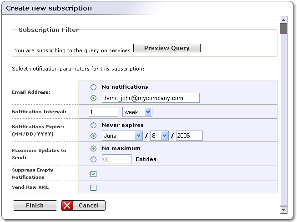Image resolution: width=297 pixels, height=222 pixels.
Task: Click the Notifications Expire label
Action: point(38,130)
